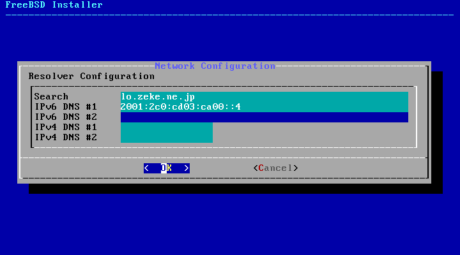Click the FreeBSD Installer header text
The width and height of the screenshot is (460, 255).
coord(54,4)
